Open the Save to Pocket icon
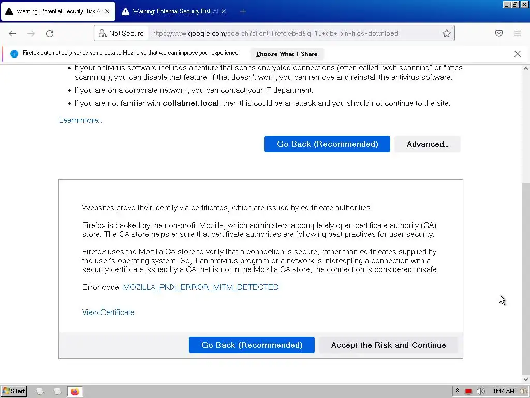 (x=499, y=33)
